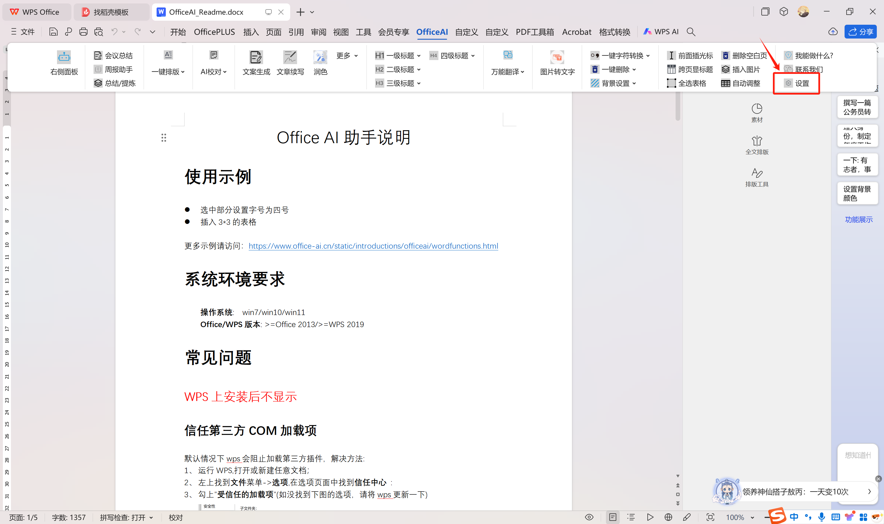Viewport: 884px width, 524px height.
Task: Click 删除空白页 delete blank pages
Action: pos(744,56)
